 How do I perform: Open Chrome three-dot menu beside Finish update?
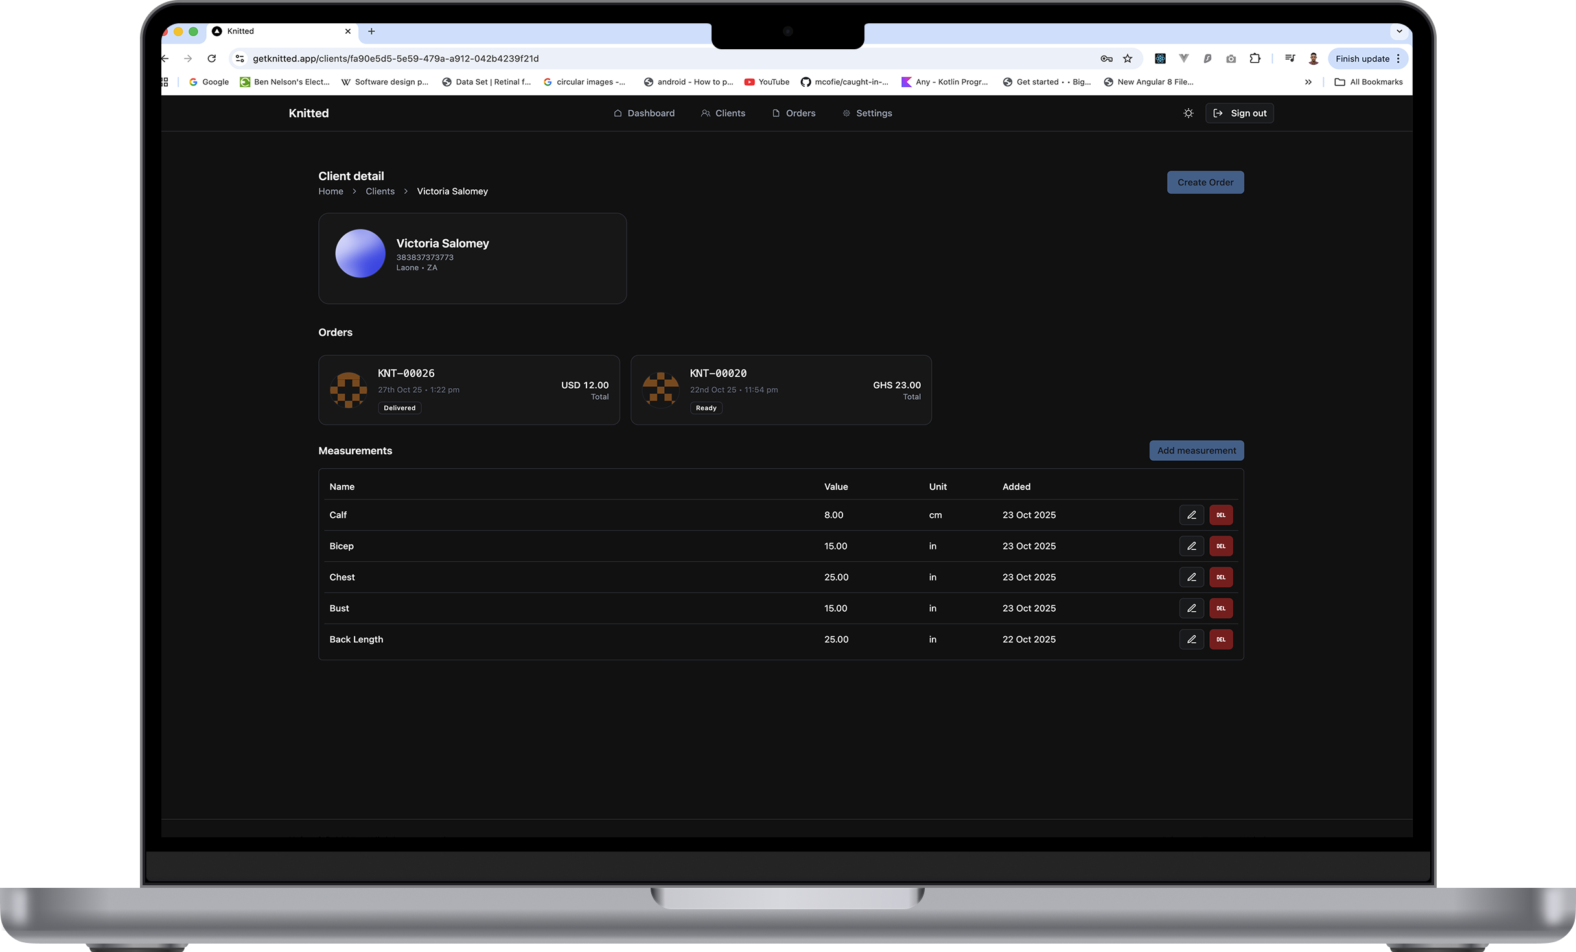1398,59
